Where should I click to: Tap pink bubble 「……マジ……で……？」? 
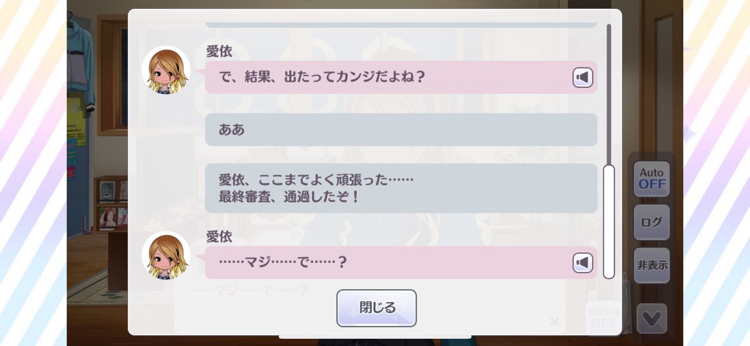coord(401,263)
